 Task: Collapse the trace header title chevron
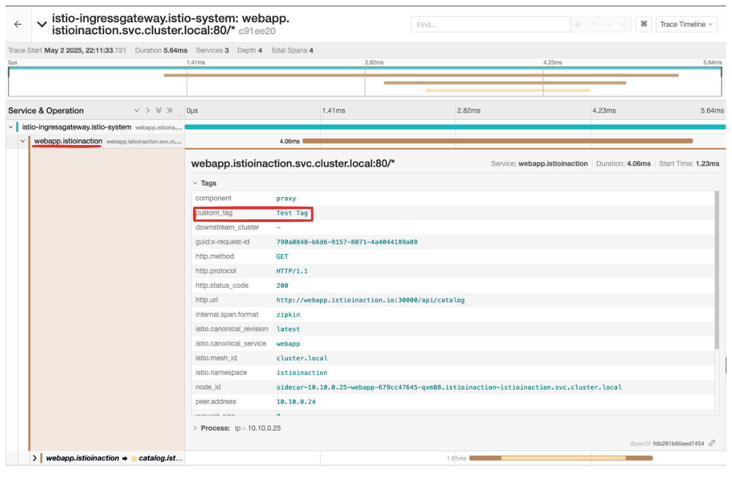click(x=41, y=24)
